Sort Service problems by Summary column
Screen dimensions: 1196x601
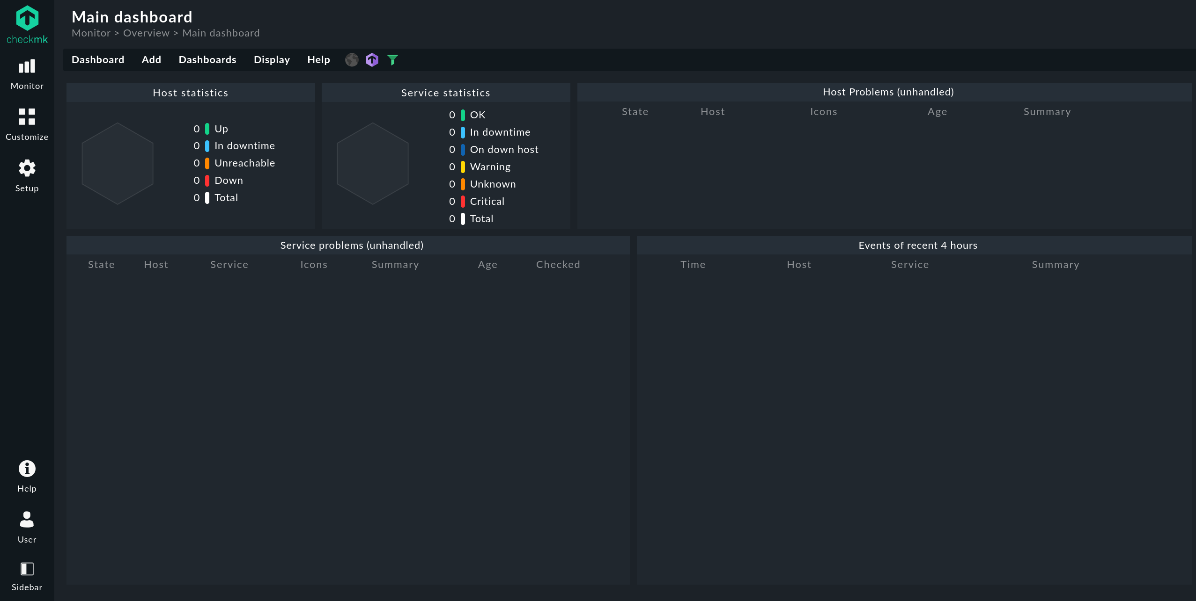pos(395,265)
